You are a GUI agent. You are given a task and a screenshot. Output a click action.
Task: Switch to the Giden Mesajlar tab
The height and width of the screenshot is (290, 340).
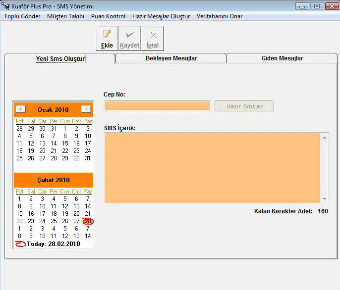(x=282, y=58)
